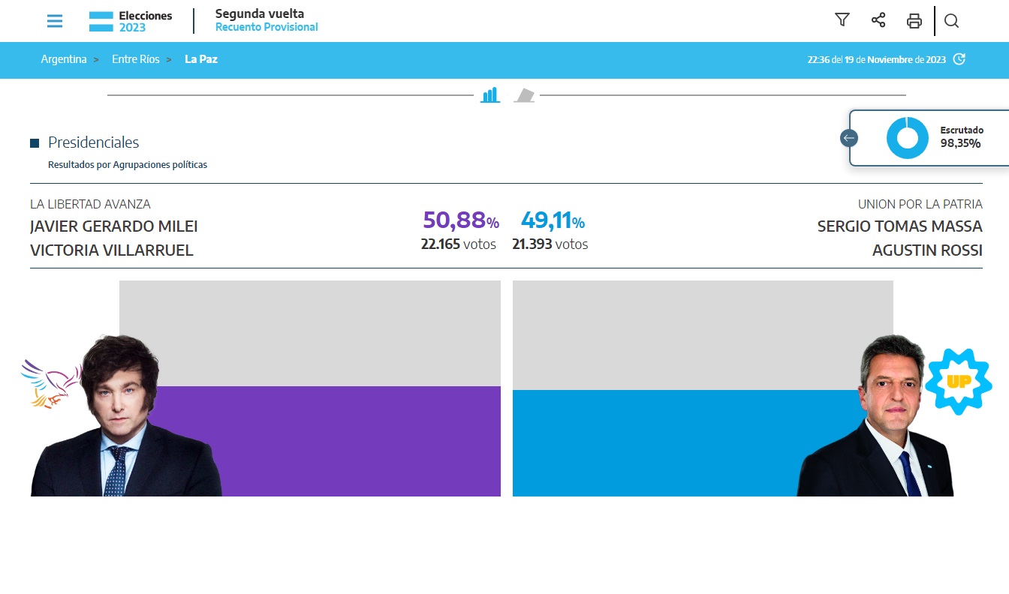Print the results page
1009x594 pixels.
tap(914, 21)
